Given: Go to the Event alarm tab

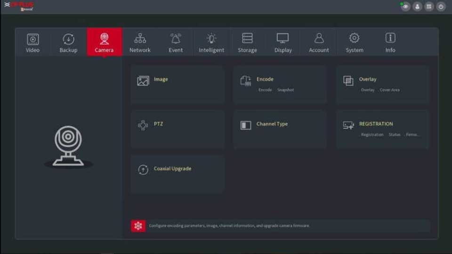Looking at the screenshot, I should coord(176,42).
